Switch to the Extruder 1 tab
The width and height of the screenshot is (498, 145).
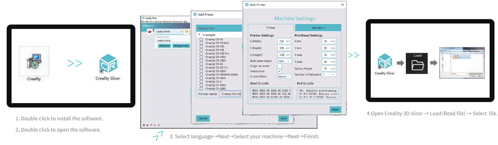click(x=318, y=28)
